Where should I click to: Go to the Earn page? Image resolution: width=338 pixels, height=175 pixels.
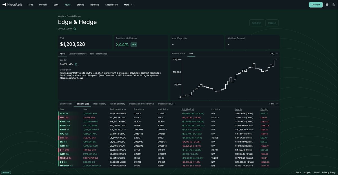56,5
